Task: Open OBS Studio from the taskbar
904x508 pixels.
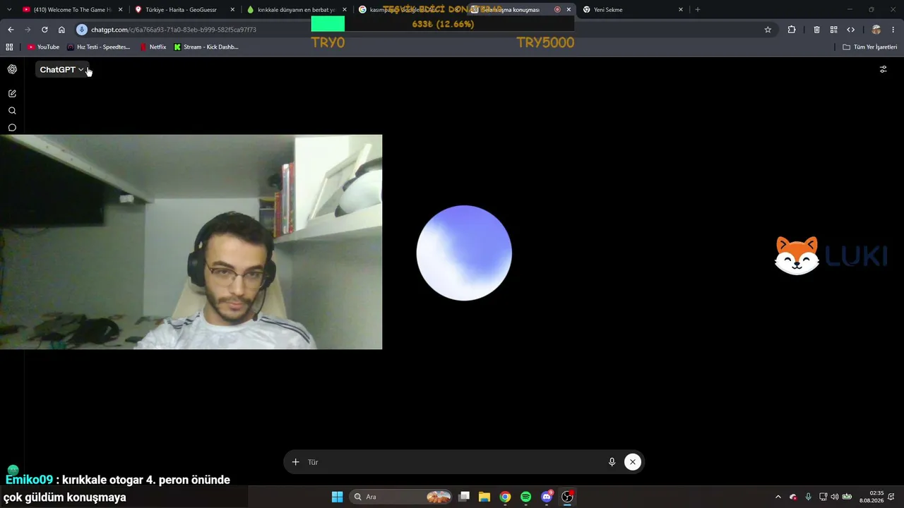Action: pos(567,497)
